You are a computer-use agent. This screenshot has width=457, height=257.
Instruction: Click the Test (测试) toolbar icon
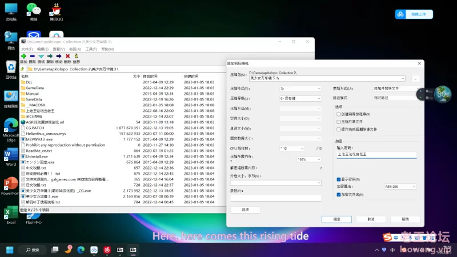(x=41, y=56)
